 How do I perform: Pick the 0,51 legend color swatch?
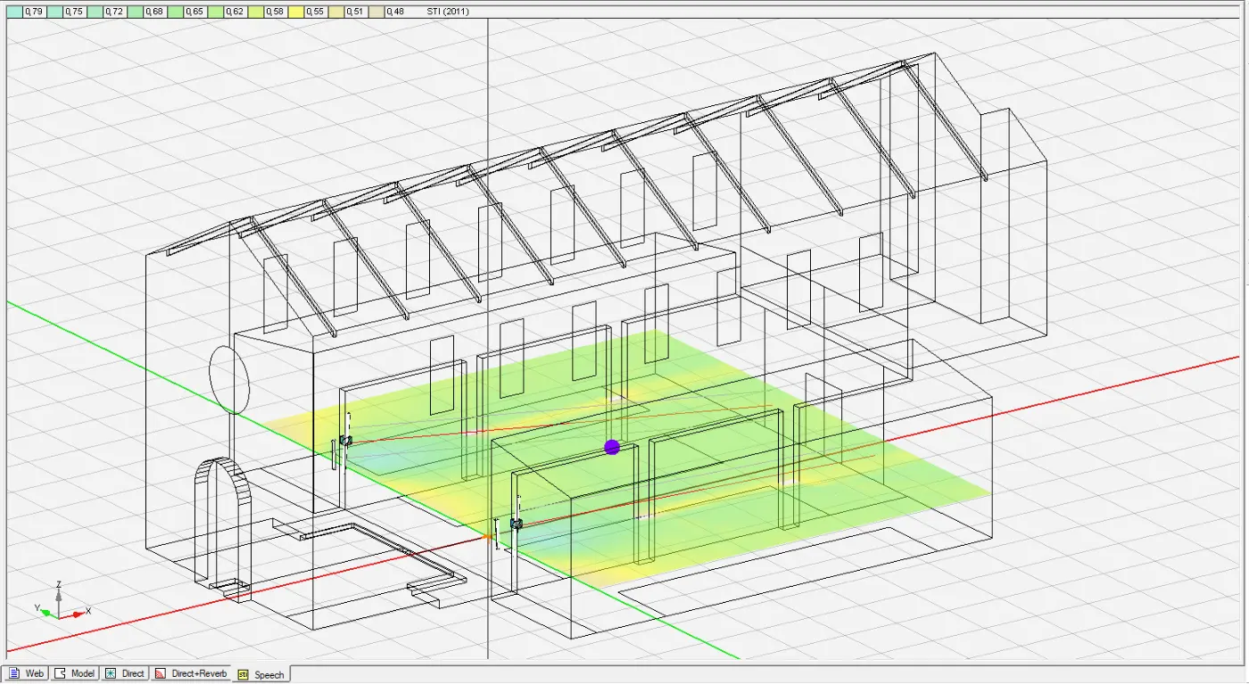point(335,12)
